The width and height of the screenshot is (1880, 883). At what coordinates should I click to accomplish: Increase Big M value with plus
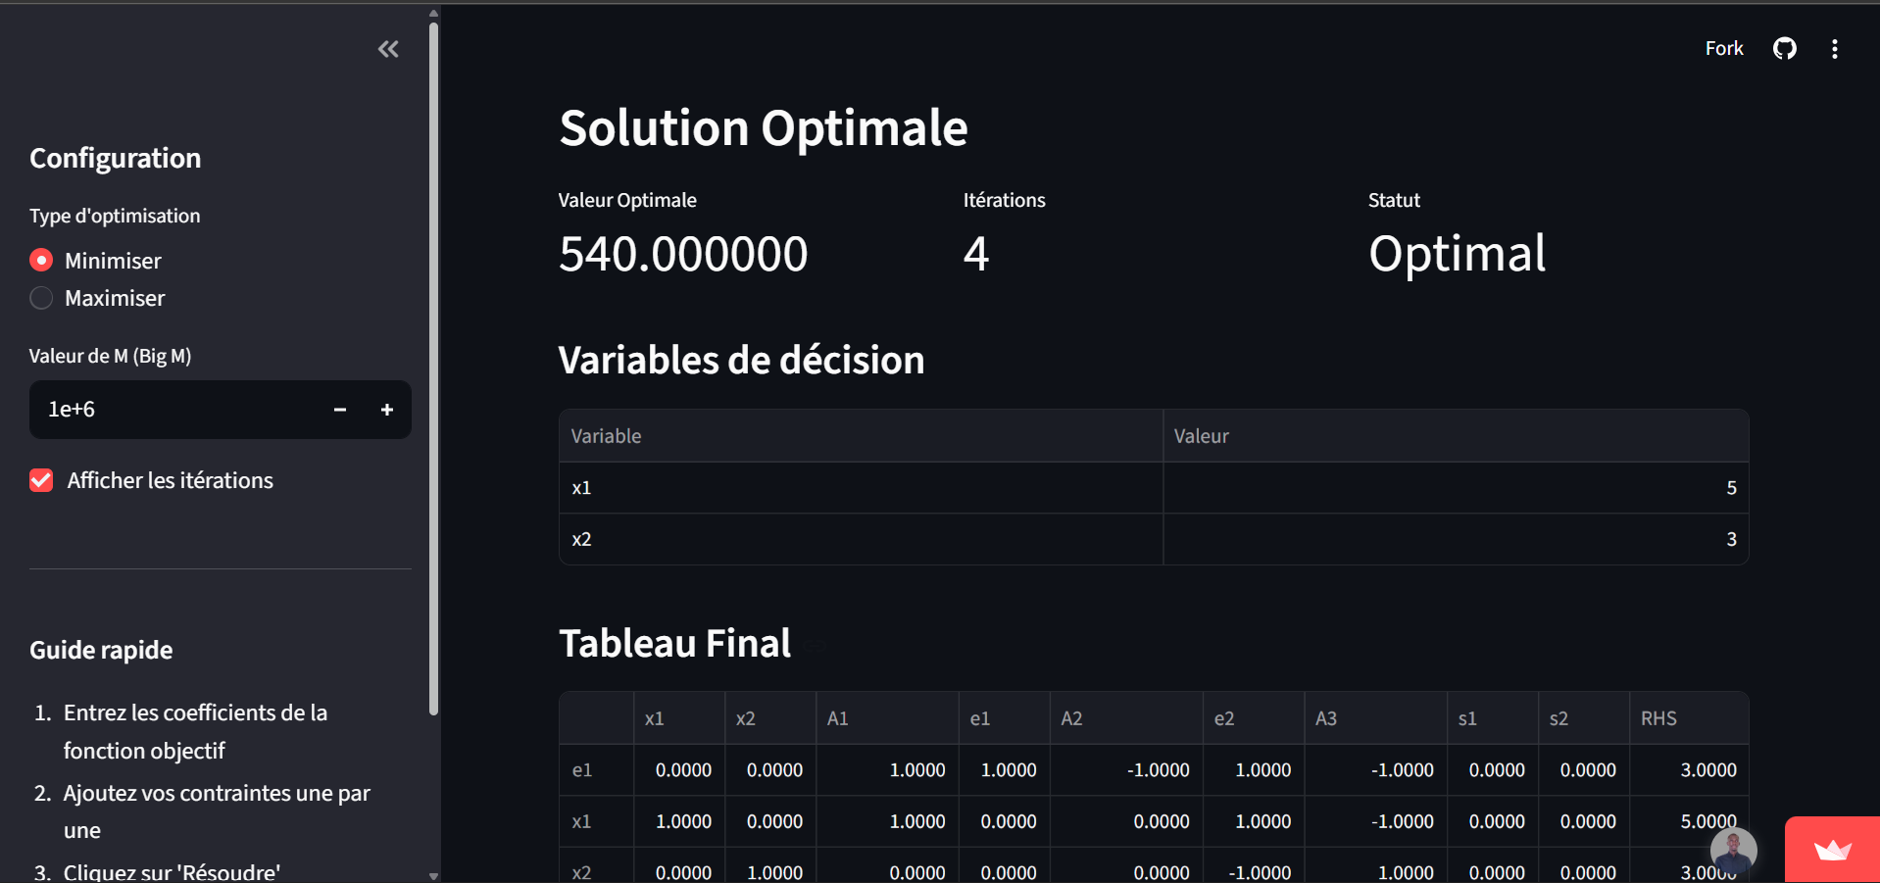coord(387,410)
